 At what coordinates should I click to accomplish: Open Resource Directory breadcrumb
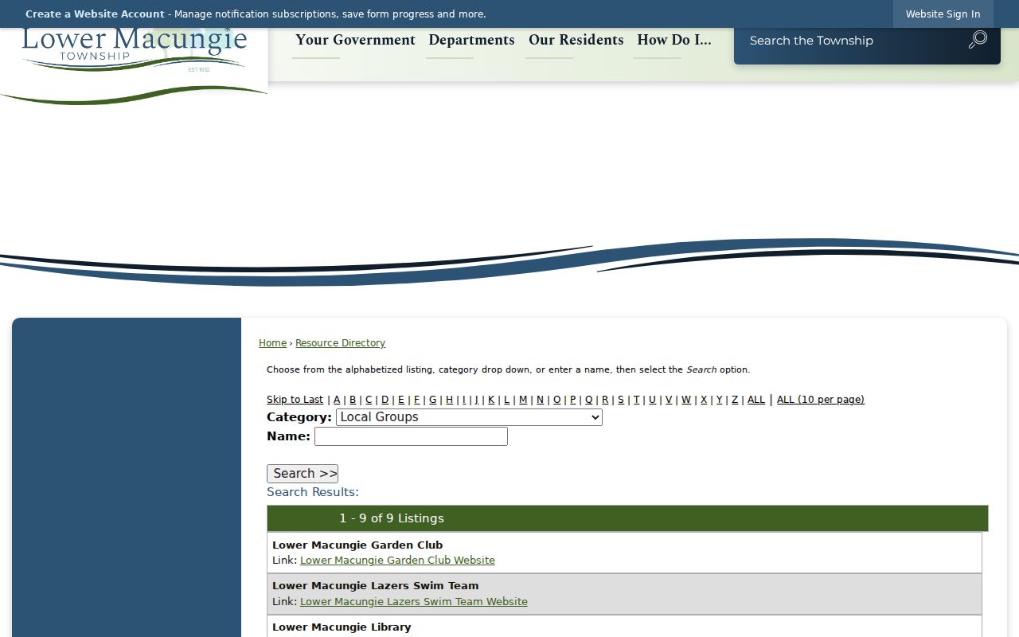tap(340, 343)
